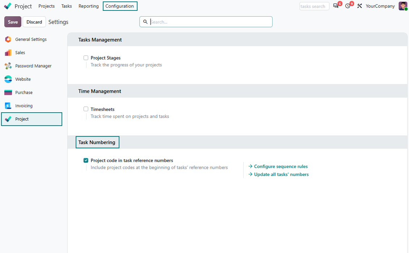Open the user avatar menu
The image size is (409, 253).
click(403, 6)
